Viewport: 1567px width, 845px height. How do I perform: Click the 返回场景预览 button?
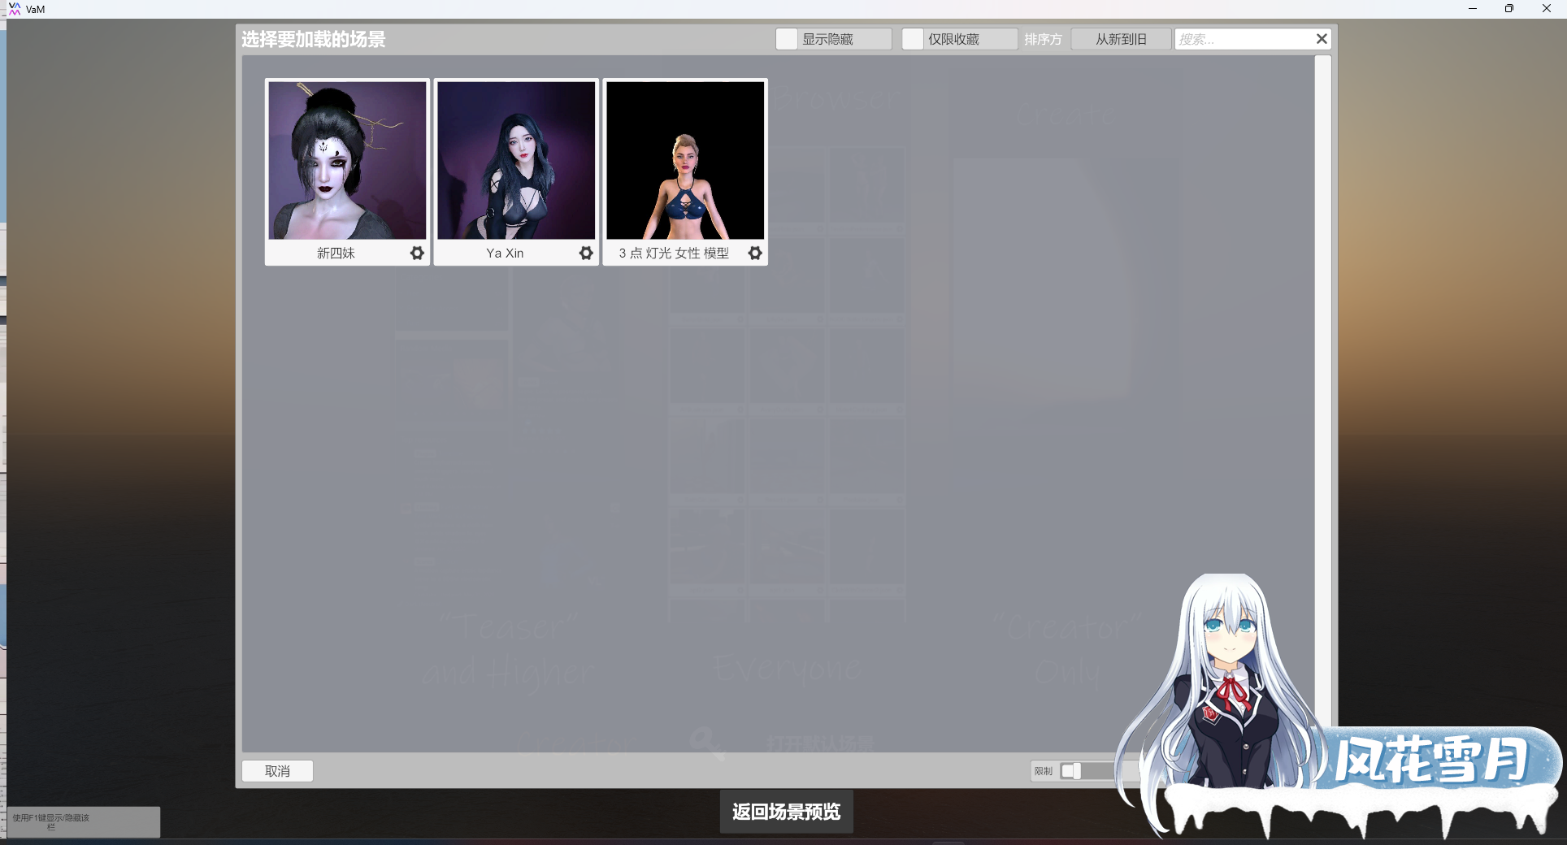[786, 812]
